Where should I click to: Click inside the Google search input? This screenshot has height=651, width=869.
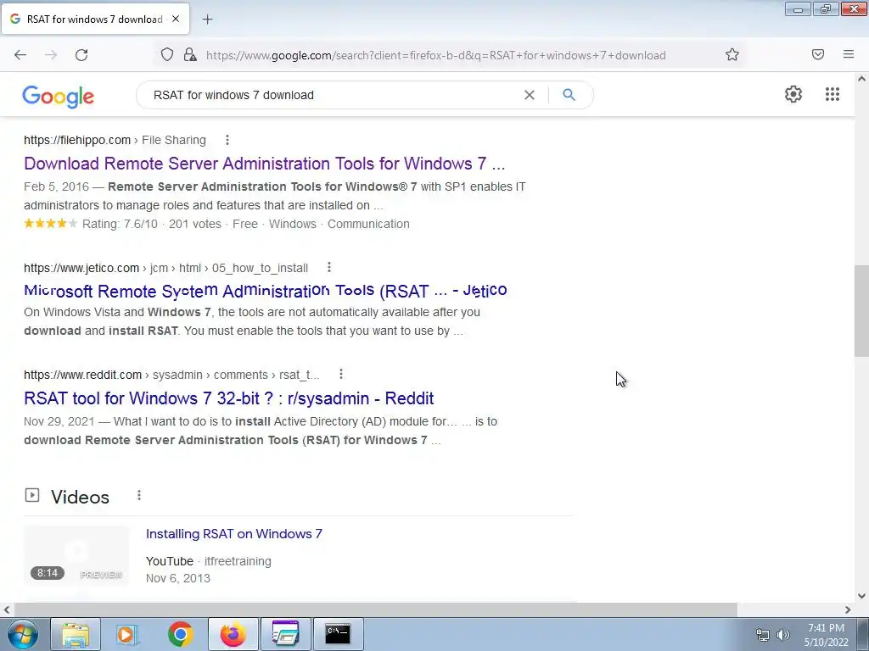[333, 95]
